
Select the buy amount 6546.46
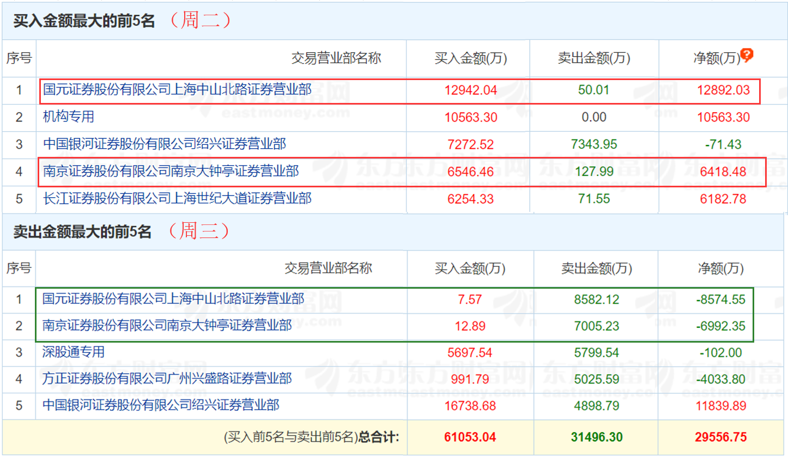coord(471,172)
